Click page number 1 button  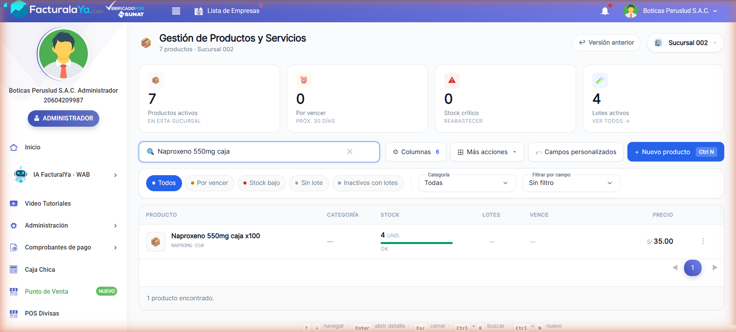(693, 268)
